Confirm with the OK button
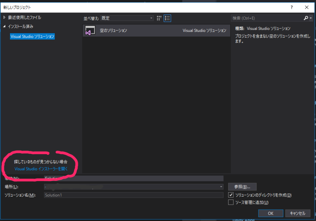316x221 pixels. click(271, 213)
